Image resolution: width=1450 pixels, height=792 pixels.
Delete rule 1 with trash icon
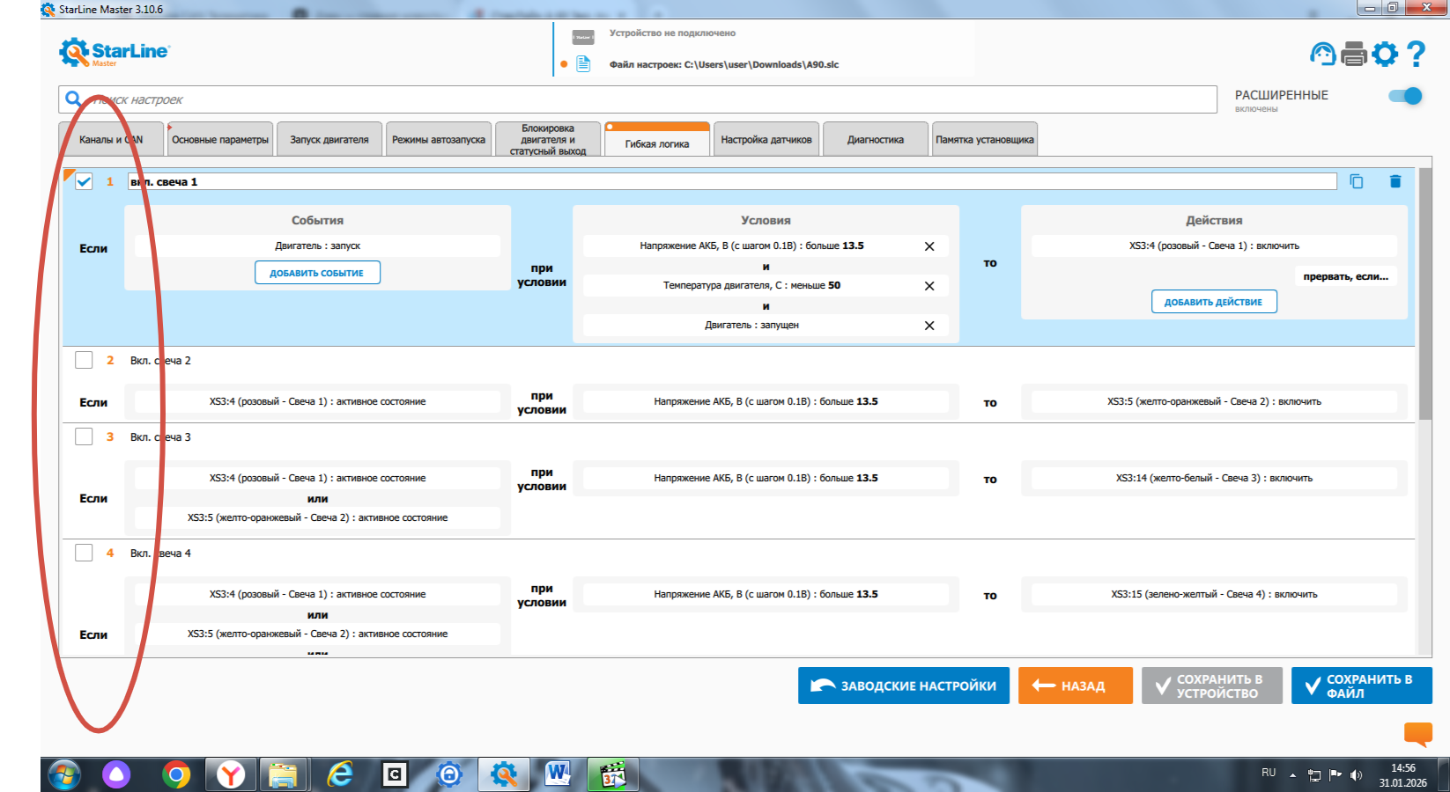[1395, 181]
